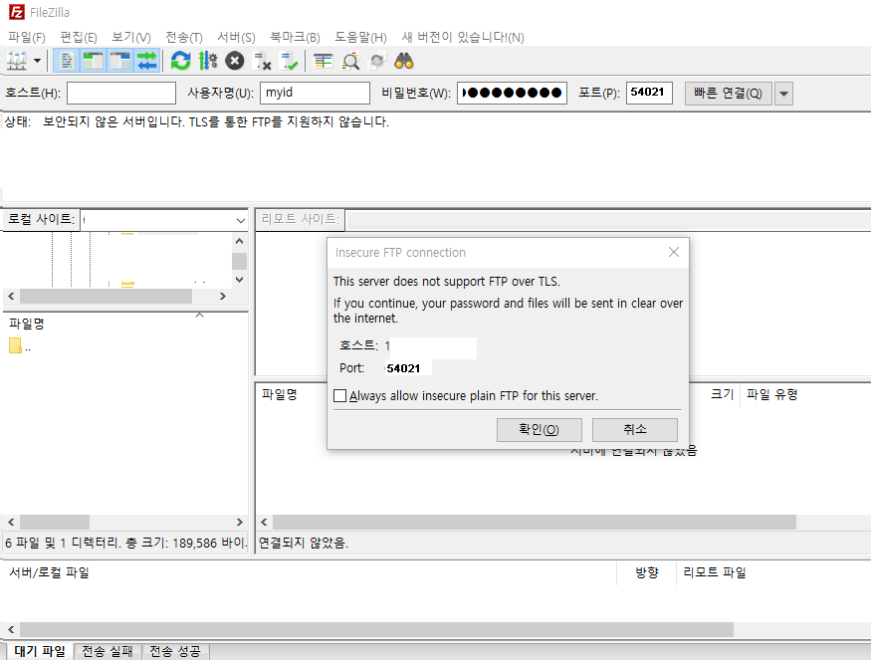The height and width of the screenshot is (660, 871).
Task: Expand the local site path dropdown
Action: pos(240,220)
